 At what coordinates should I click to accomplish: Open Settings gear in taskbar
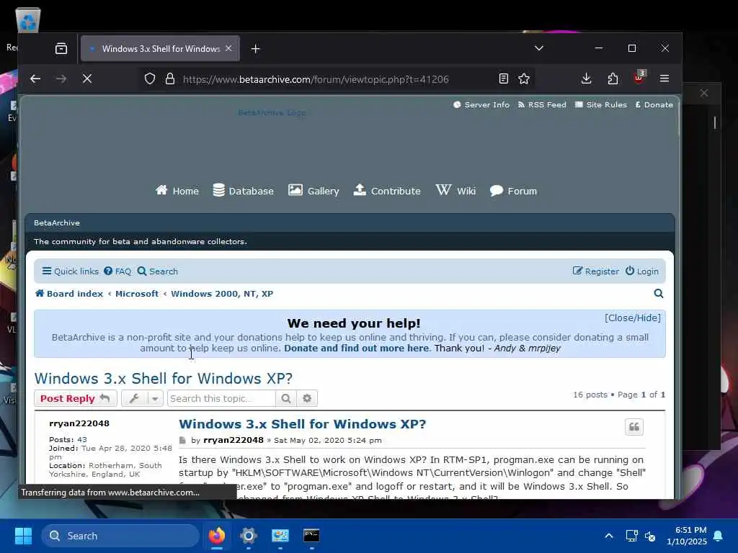pos(249,536)
